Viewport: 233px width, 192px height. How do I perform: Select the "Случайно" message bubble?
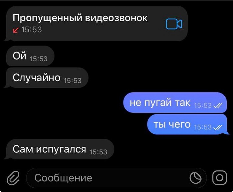tap(46, 78)
